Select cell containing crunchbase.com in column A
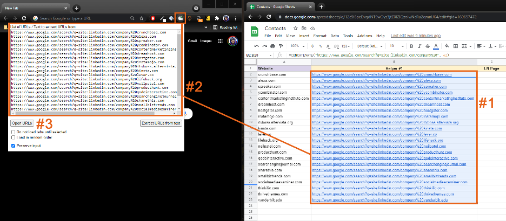The image size is (506, 221). coord(284,74)
